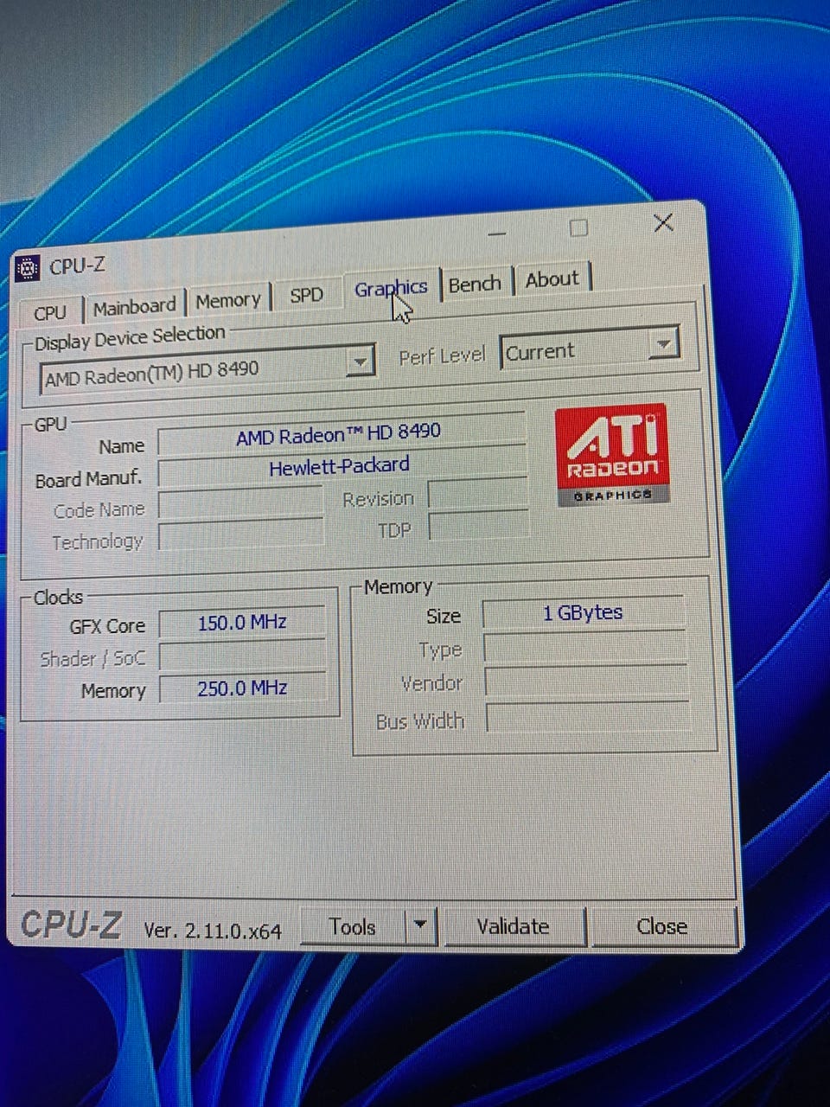Click the GPU Name field value
The height and width of the screenshot is (1107, 830).
click(x=342, y=433)
